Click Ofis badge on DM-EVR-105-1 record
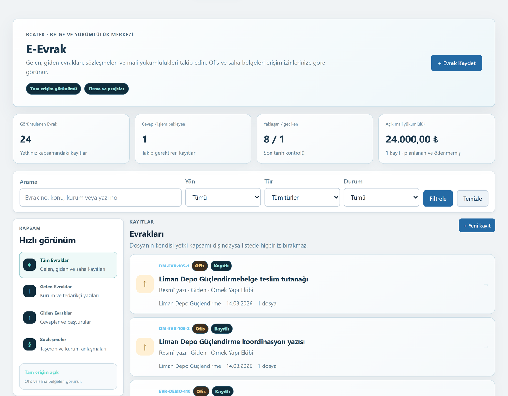The width and height of the screenshot is (508, 396). click(x=200, y=266)
